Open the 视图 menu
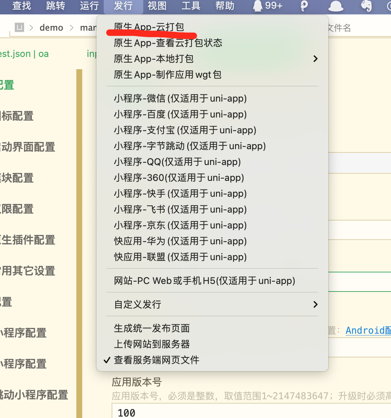Image resolution: width=391 pixels, height=418 pixels. 157,6
